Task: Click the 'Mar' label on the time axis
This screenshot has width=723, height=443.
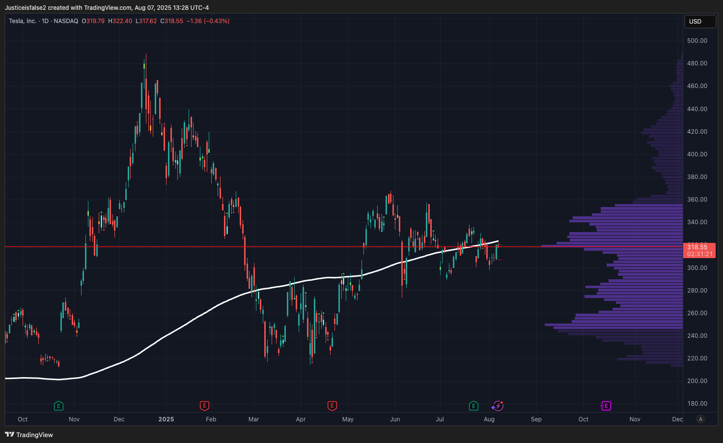Action: click(x=253, y=419)
